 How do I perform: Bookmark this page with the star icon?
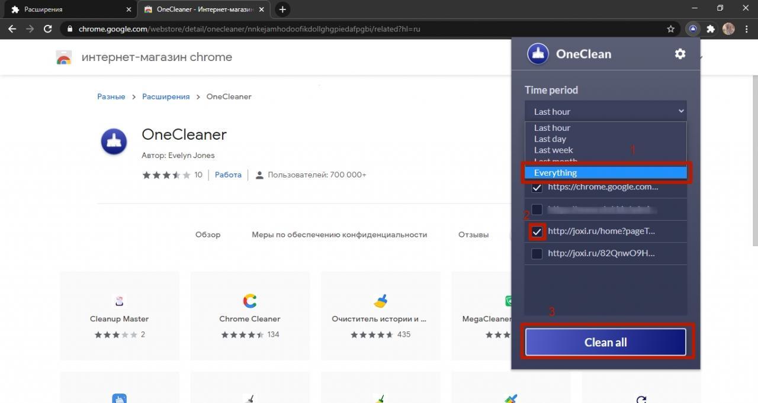[671, 28]
